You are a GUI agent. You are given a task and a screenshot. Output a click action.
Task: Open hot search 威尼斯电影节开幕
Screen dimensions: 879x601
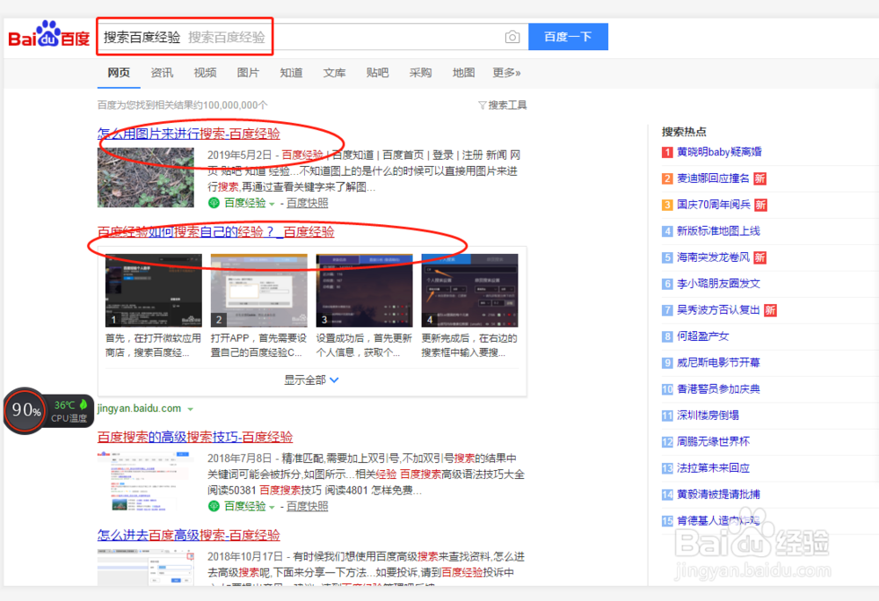719,363
